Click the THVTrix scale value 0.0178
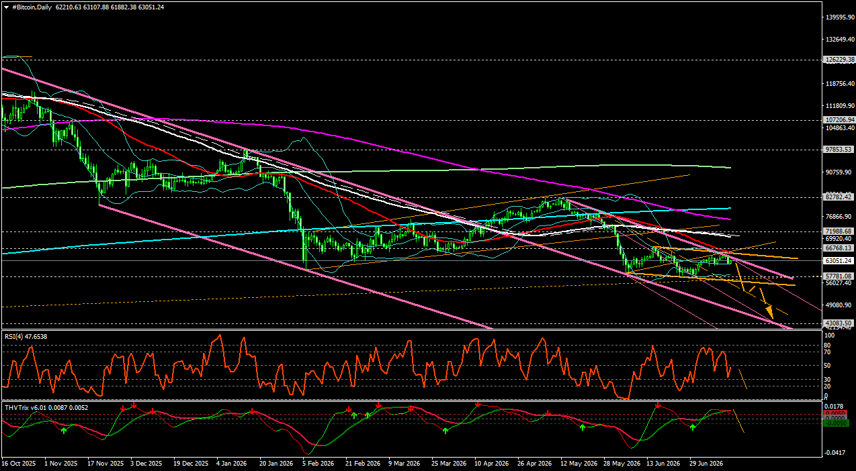856x471 pixels. pyautogui.click(x=833, y=406)
